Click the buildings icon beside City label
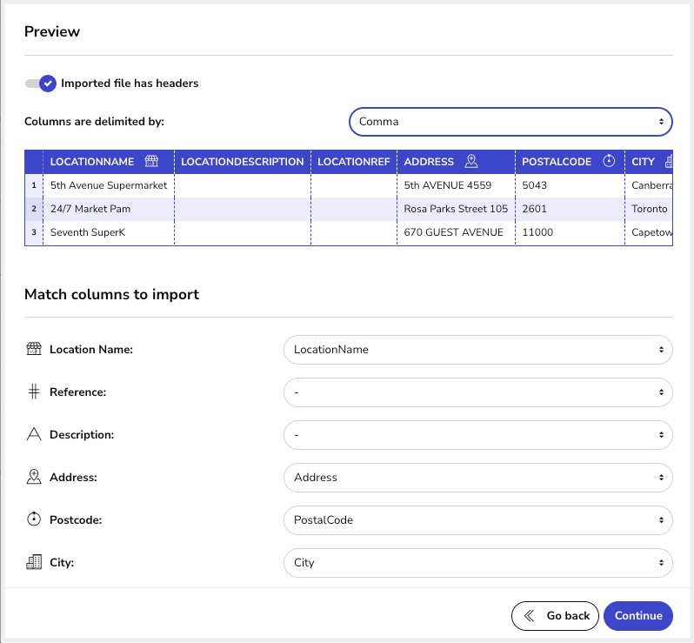694x643 pixels. [34, 562]
